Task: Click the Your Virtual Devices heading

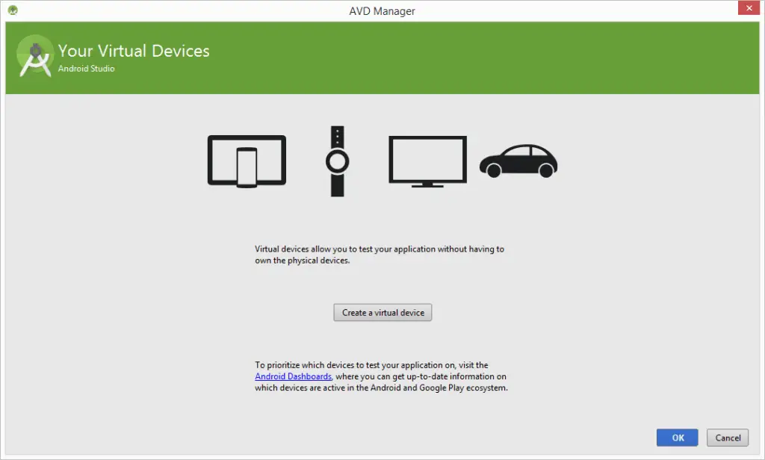Action: click(134, 51)
